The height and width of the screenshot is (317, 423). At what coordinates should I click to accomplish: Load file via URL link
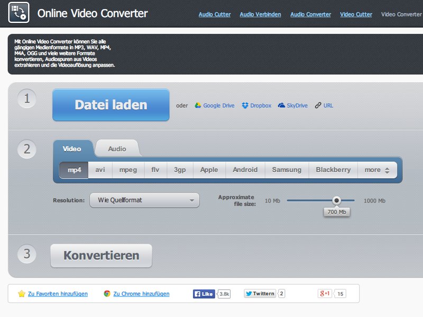point(328,106)
